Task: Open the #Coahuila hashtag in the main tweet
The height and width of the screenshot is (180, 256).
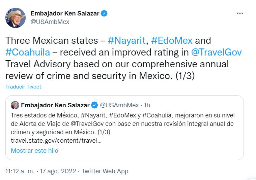Action: click(28, 52)
